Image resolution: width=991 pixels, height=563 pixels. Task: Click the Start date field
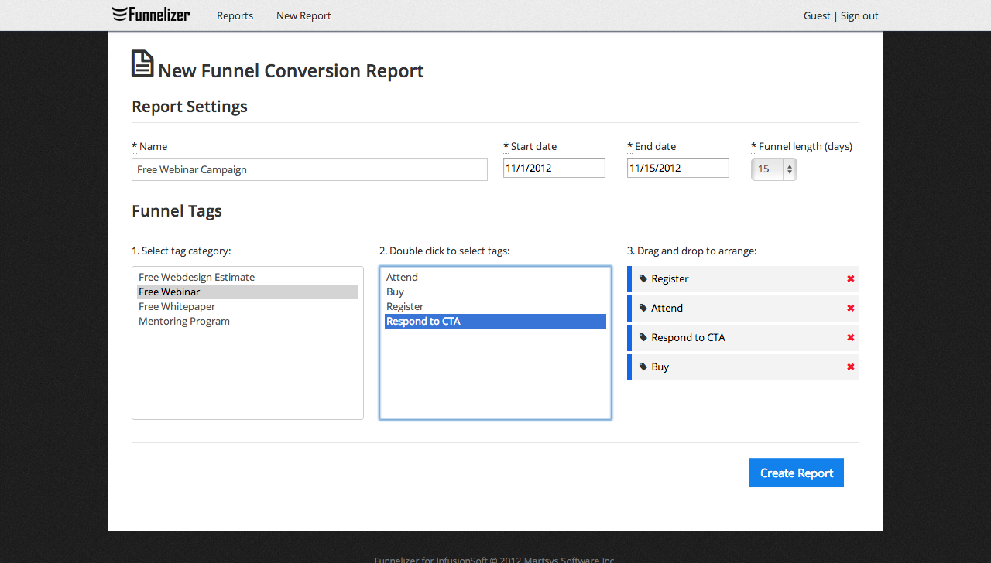point(554,168)
